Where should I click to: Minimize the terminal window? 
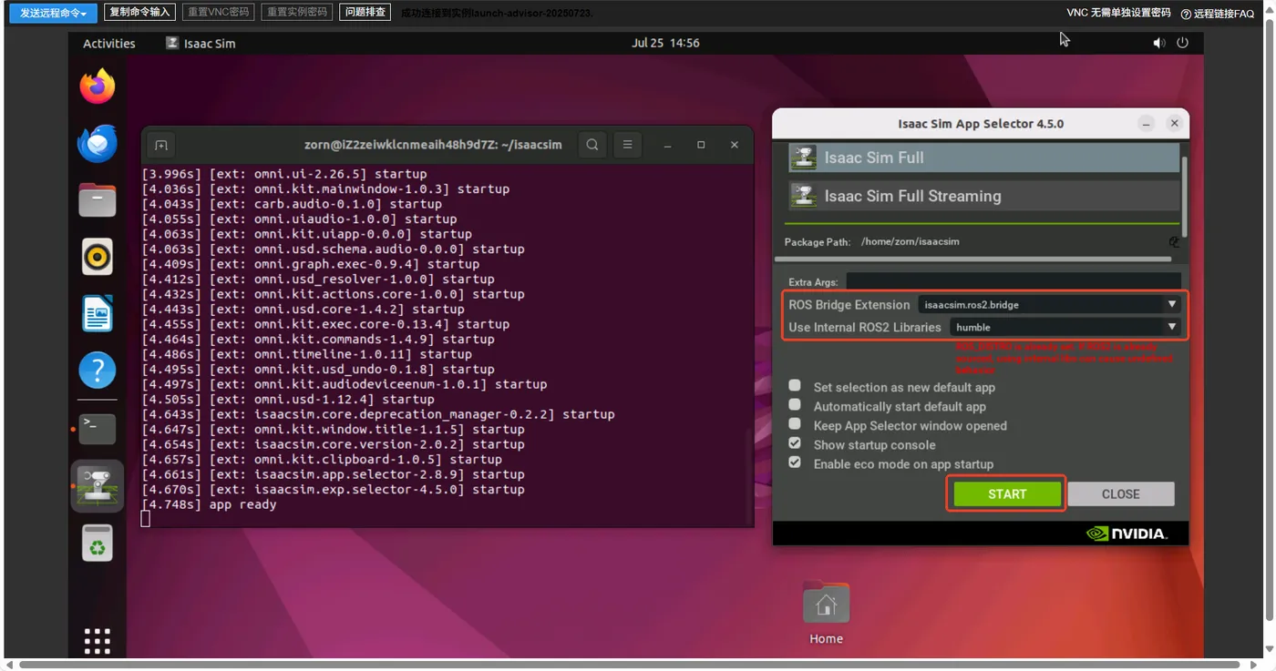coord(667,145)
